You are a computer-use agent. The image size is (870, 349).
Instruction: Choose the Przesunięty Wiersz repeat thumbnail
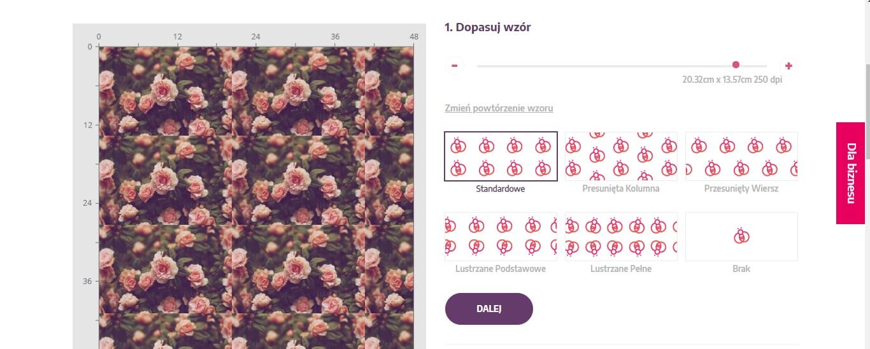[741, 156]
